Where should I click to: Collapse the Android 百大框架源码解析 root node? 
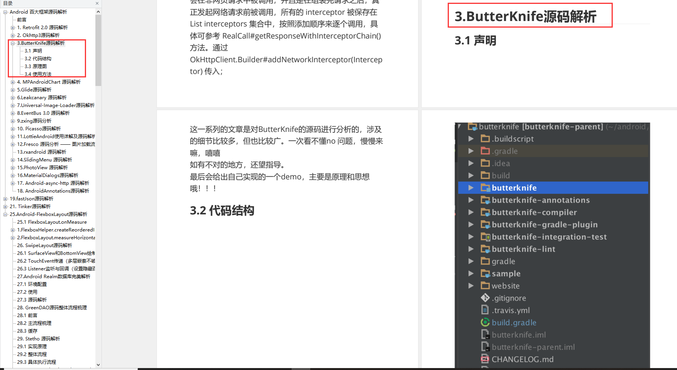(x=5, y=12)
